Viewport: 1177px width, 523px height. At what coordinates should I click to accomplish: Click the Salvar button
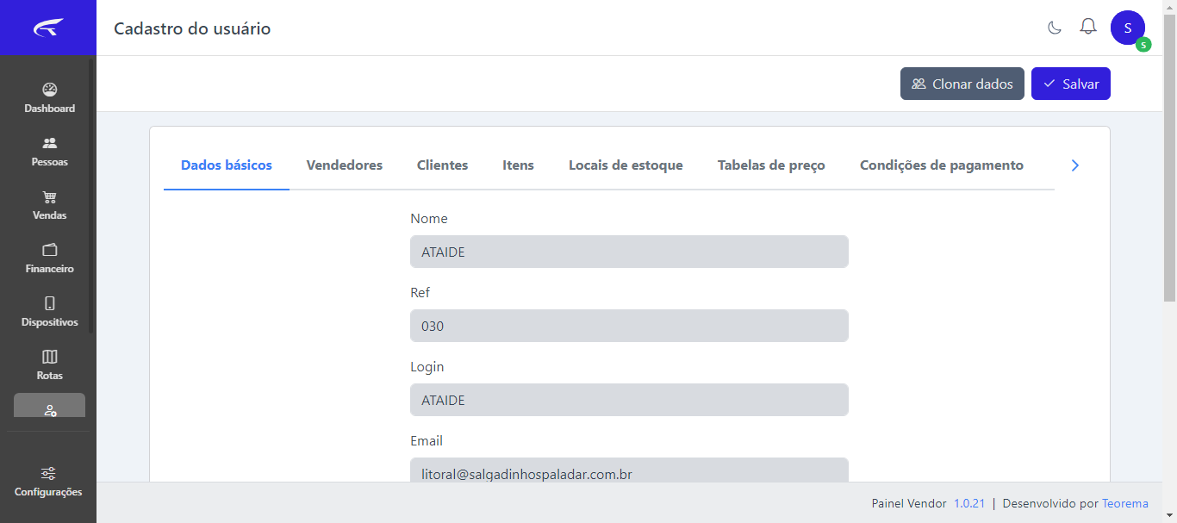(1071, 84)
